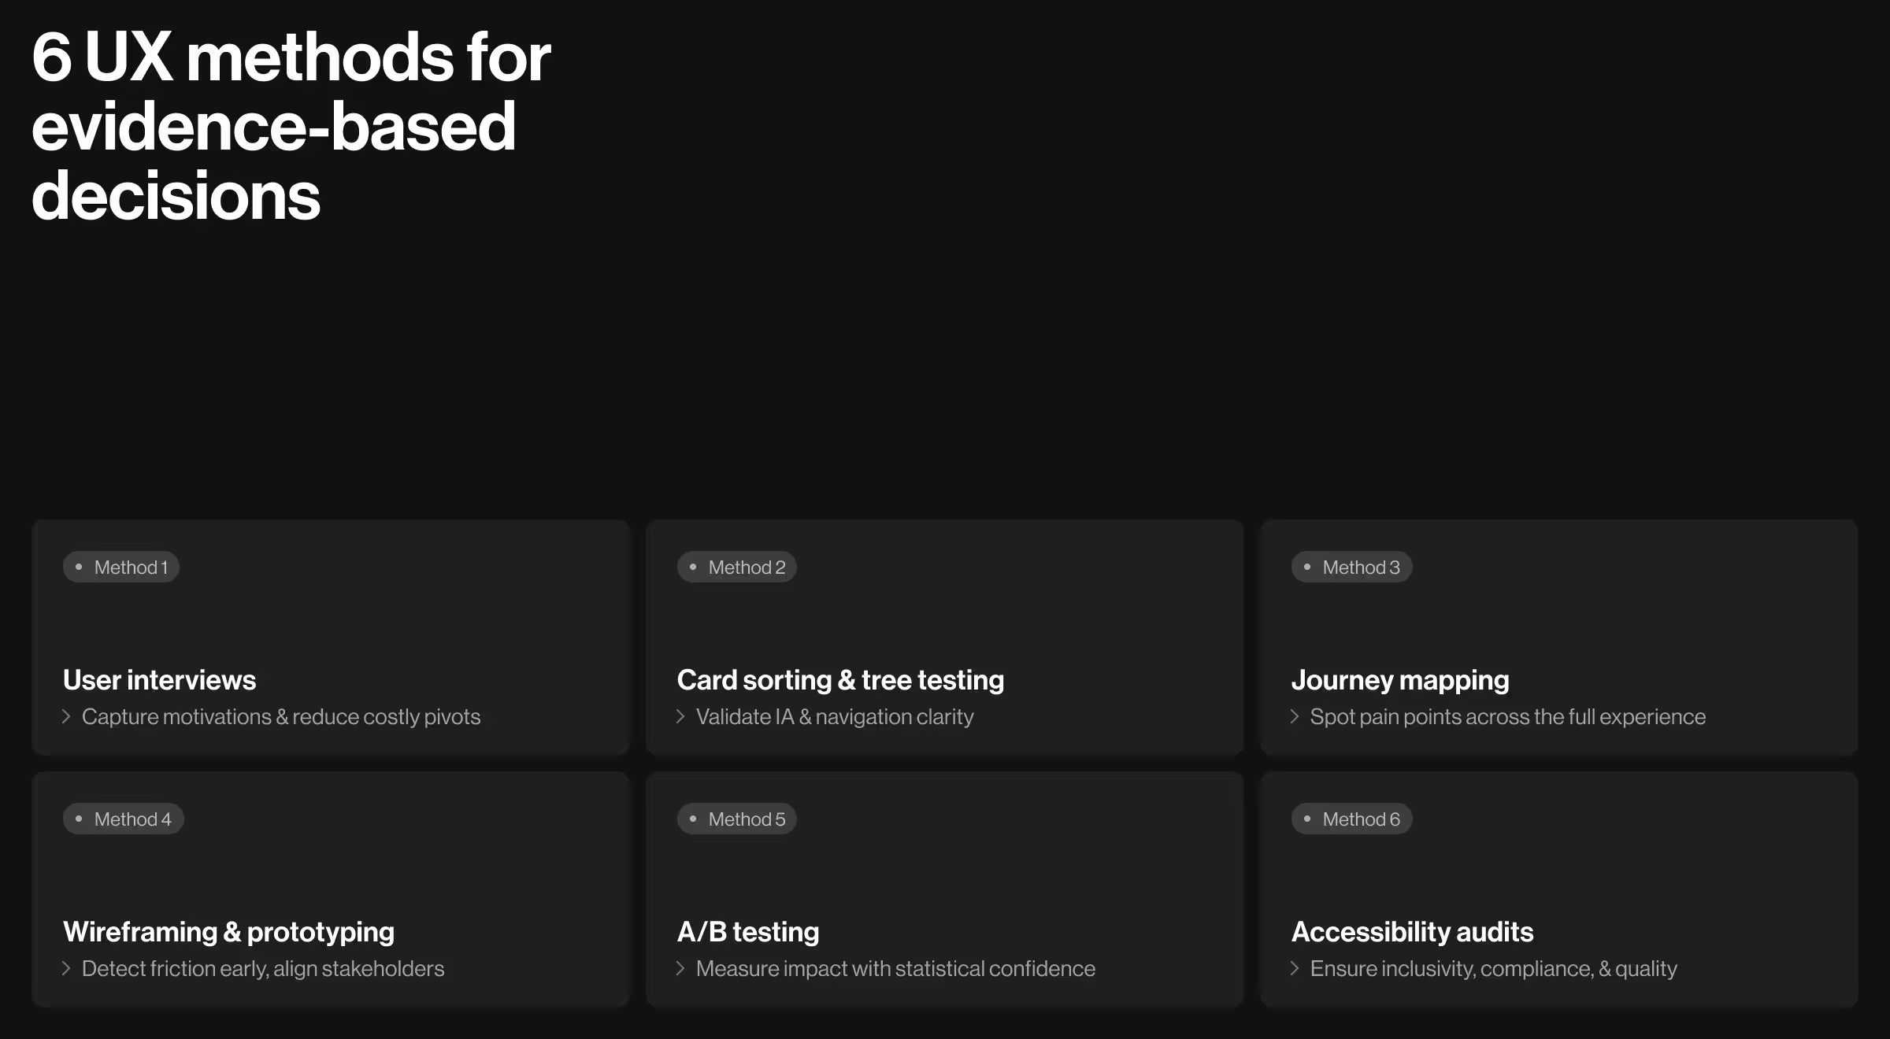This screenshot has width=1890, height=1039.
Task: Click the chevron before "Ensure inclusivity, compliance, & quality"
Action: coord(1295,969)
